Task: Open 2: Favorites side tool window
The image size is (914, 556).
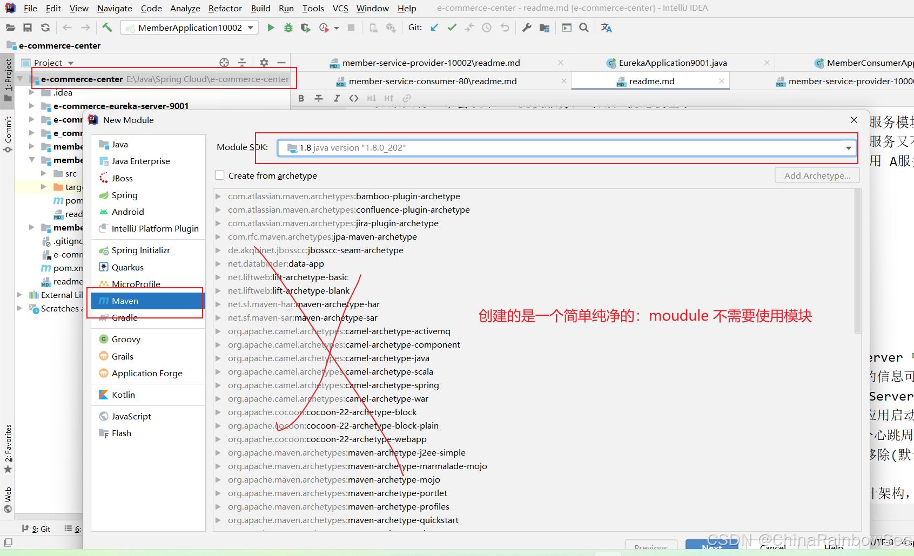Action: [8, 449]
